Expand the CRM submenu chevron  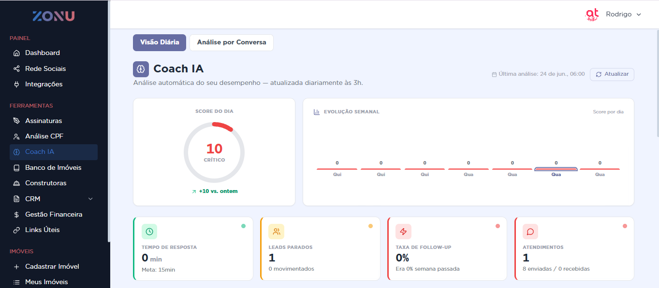point(90,199)
